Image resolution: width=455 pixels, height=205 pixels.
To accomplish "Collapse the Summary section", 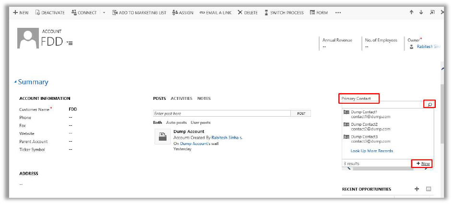I will coord(15,82).
